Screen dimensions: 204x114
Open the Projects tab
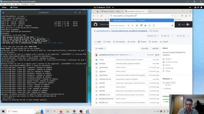pos(142,42)
